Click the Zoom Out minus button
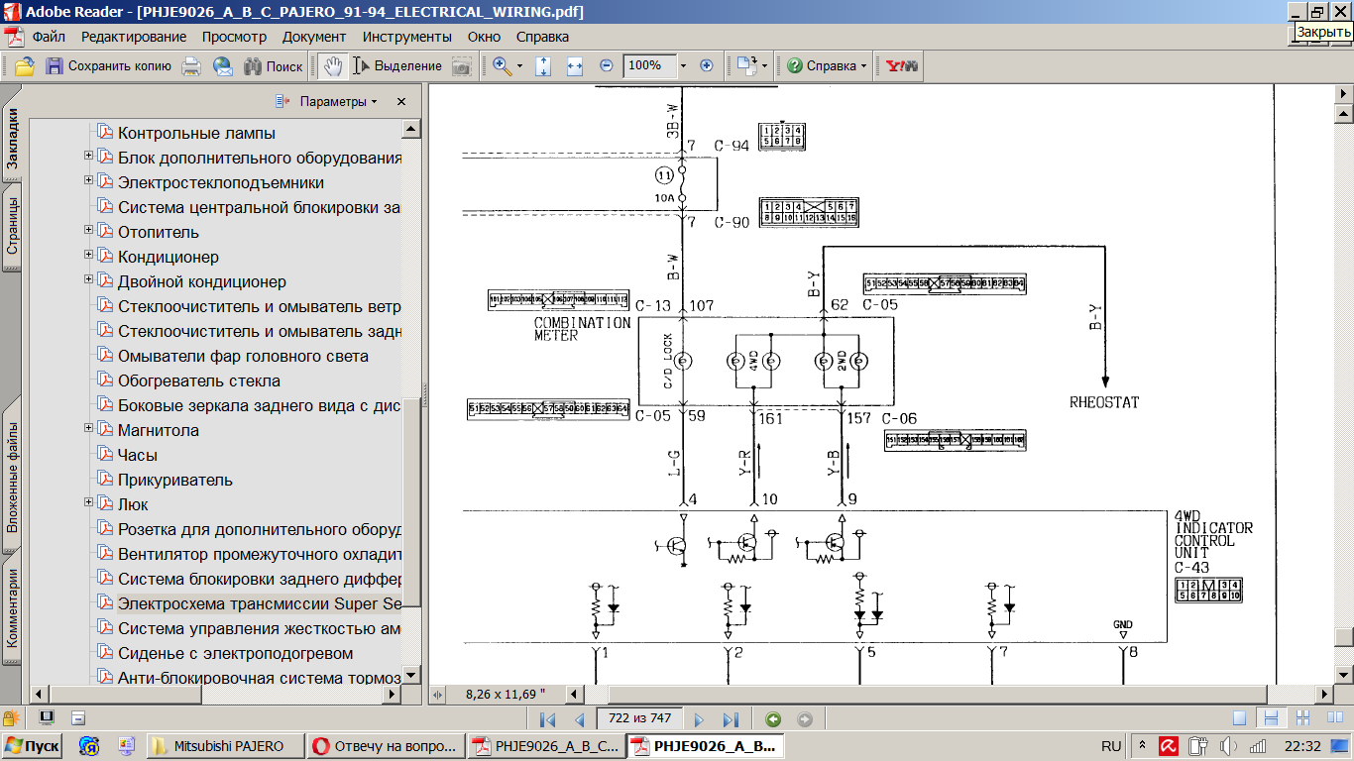This screenshot has height=761, width=1354. 607,66
